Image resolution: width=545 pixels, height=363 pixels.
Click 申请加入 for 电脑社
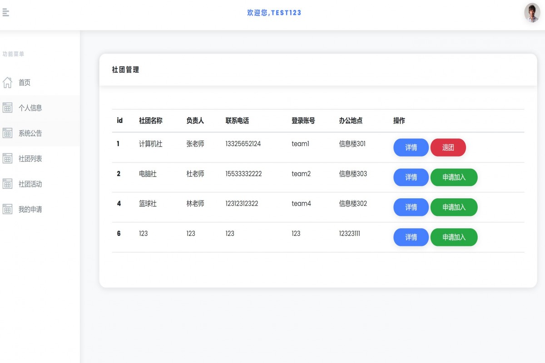click(454, 177)
